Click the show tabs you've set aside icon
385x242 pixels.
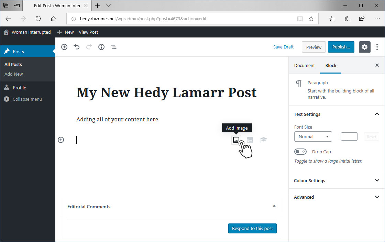tap(5, 5)
